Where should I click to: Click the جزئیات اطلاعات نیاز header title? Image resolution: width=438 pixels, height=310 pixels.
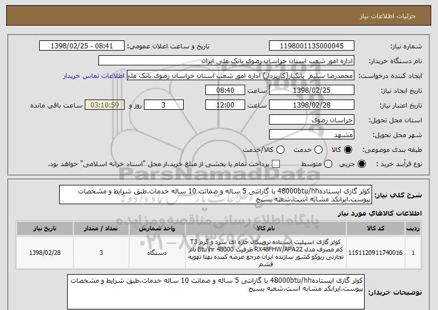[387, 16]
